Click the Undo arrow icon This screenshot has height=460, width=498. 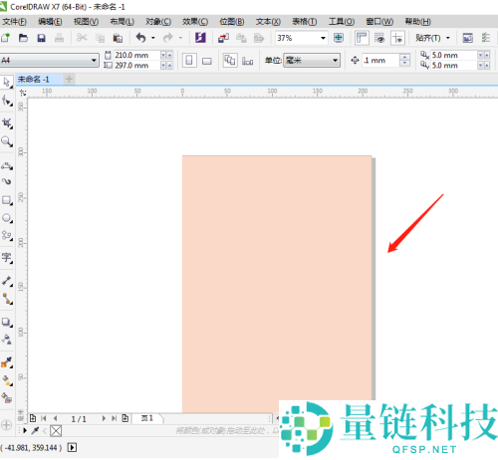[x=141, y=38]
